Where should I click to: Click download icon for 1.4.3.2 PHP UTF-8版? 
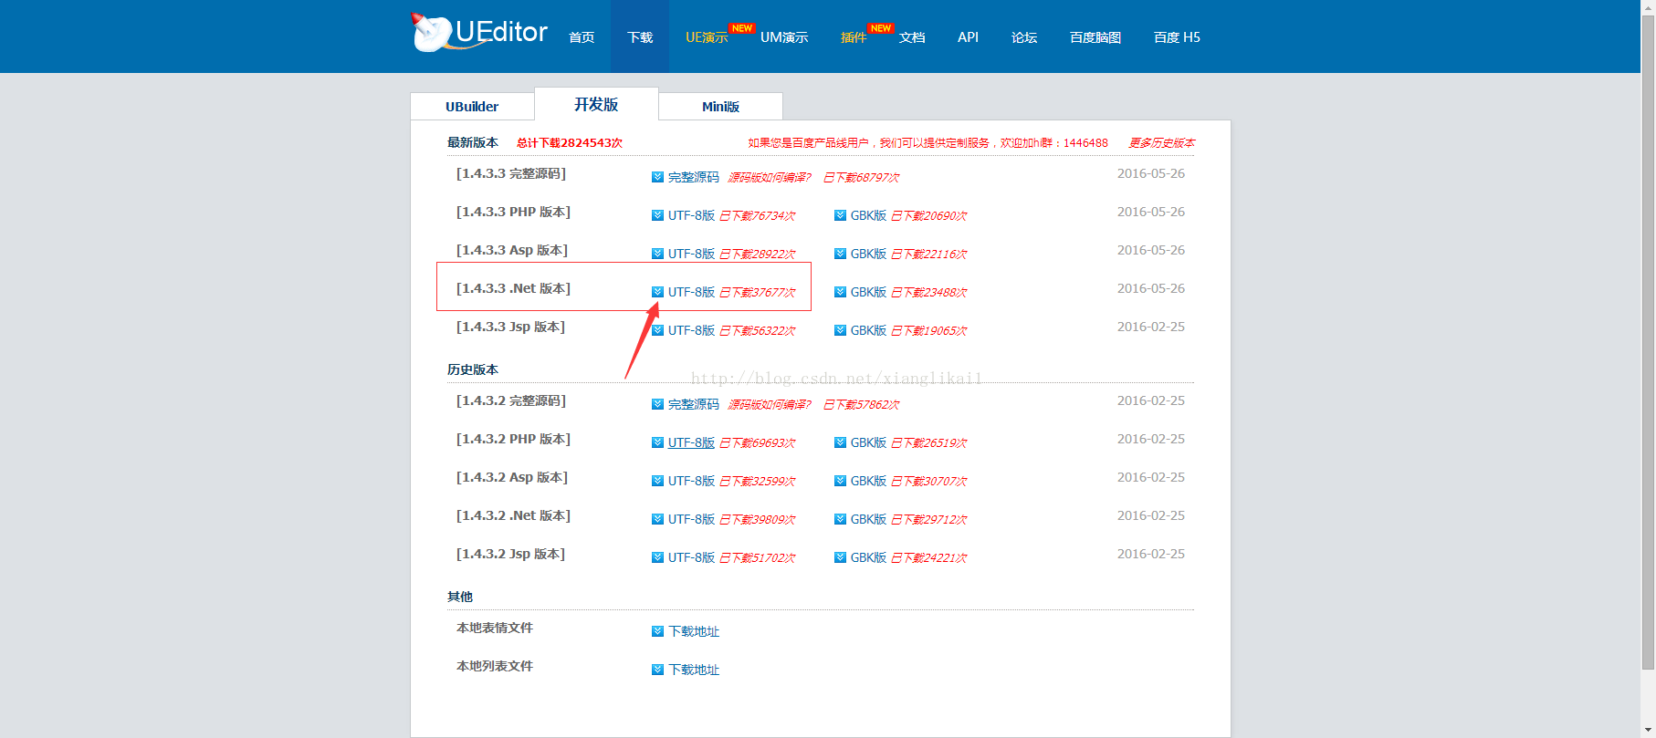[x=657, y=442]
